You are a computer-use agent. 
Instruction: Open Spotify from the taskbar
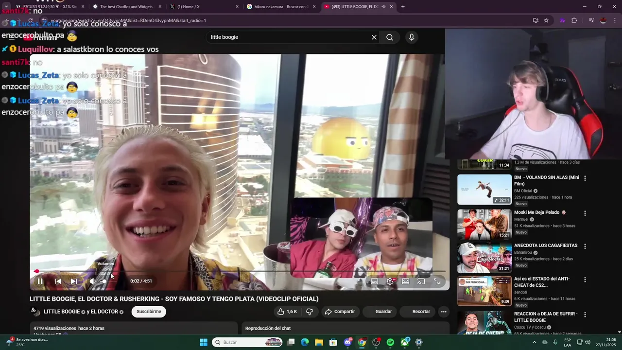[390, 342]
